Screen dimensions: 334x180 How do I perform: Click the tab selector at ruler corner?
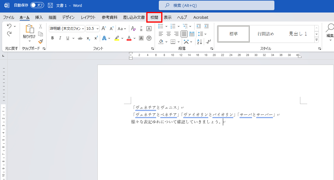(x=3, y=56)
